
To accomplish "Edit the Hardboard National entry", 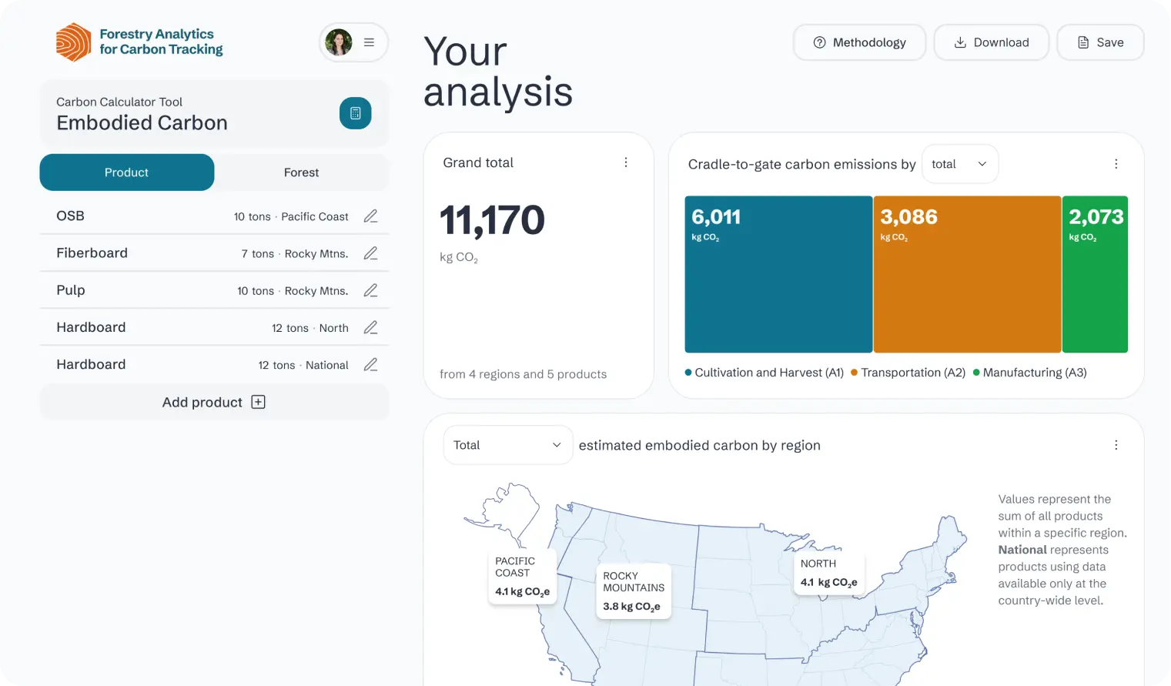I will pyautogui.click(x=370, y=364).
